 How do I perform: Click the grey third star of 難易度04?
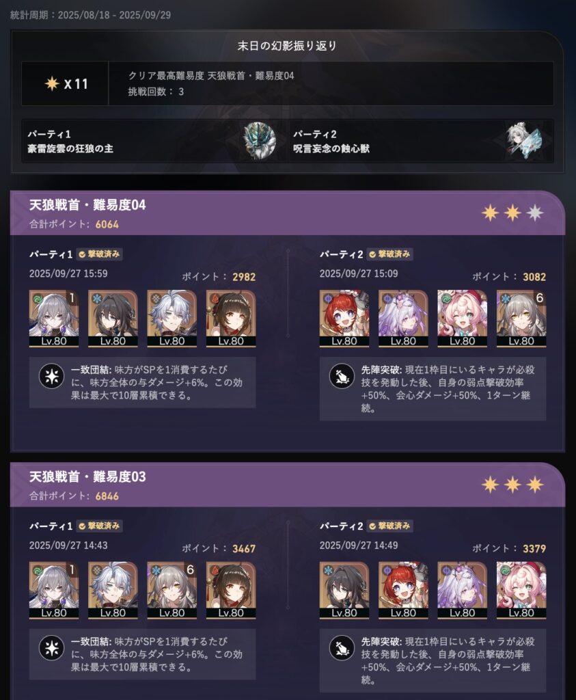(535, 213)
